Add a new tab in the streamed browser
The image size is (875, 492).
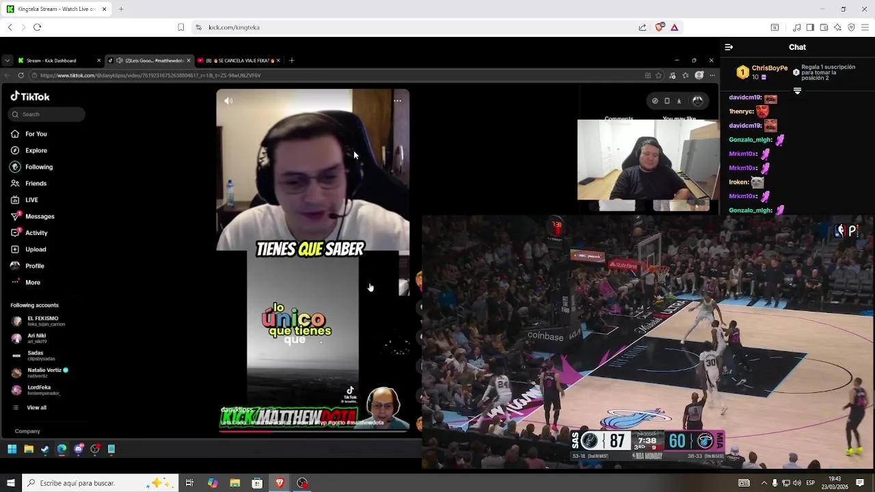tap(291, 60)
